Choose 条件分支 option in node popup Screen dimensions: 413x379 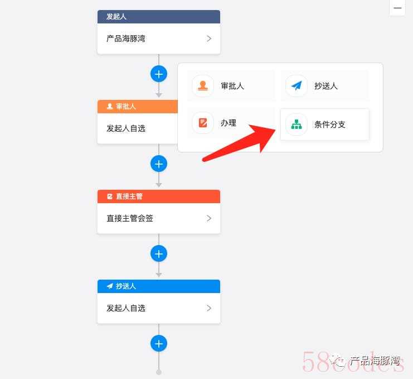pos(325,124)
